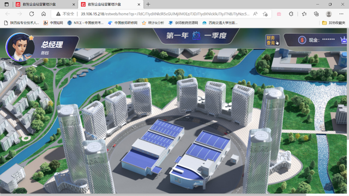Go to browser home page icon

44,14
